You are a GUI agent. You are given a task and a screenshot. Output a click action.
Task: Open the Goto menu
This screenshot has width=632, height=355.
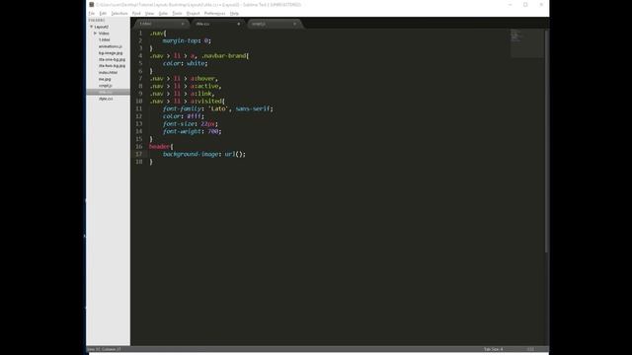(x=163, y=13)
